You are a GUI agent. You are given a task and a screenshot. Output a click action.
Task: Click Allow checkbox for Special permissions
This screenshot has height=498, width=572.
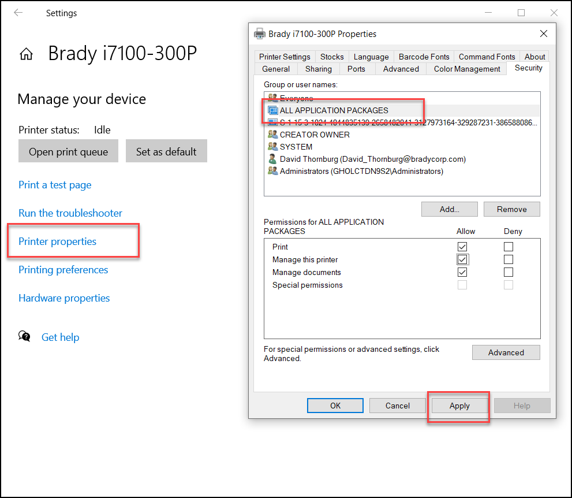462,285
